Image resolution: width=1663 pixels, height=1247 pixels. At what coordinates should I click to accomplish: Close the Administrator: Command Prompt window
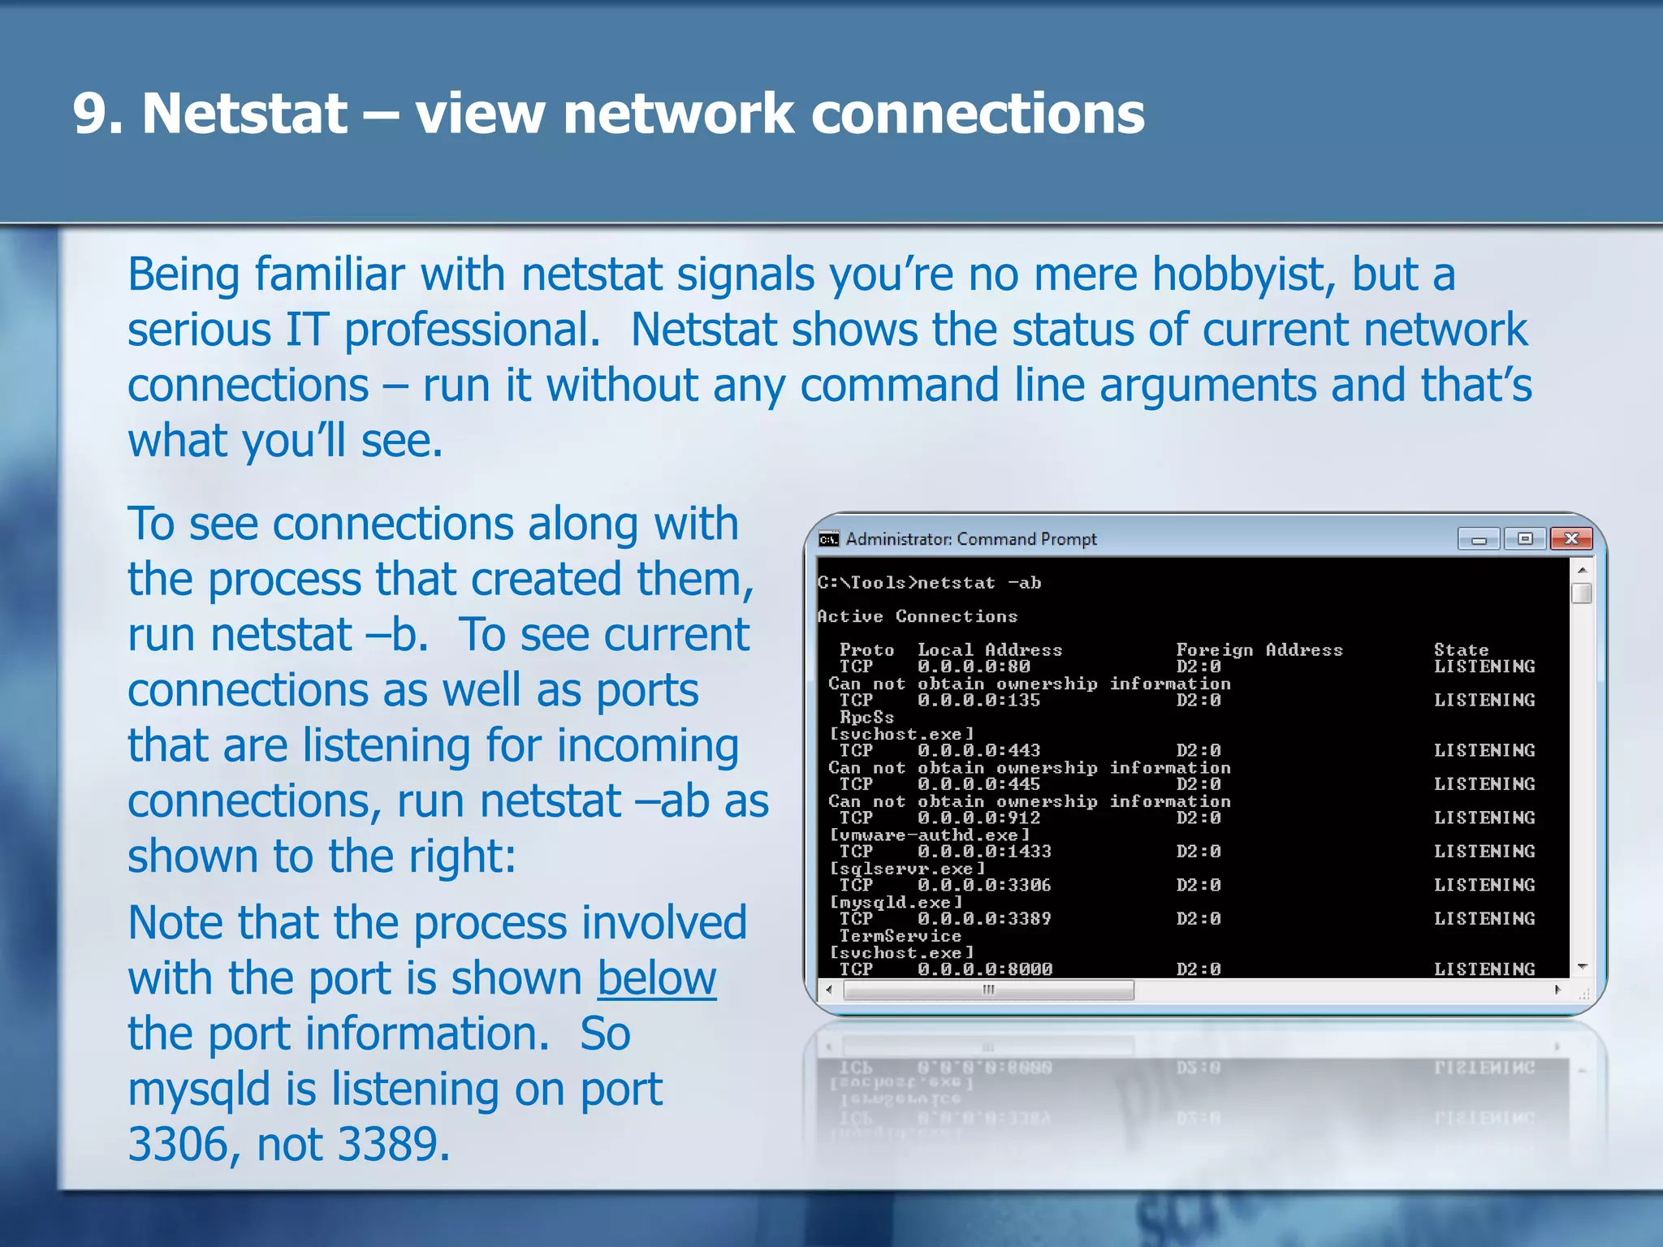pyautogui.click(x=1571, y=538)
